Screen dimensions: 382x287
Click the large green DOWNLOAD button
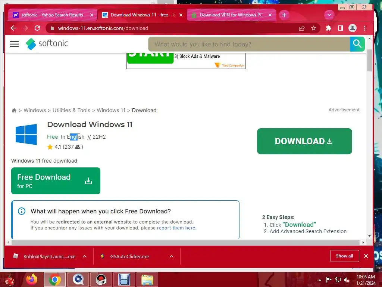click(304, 141)
